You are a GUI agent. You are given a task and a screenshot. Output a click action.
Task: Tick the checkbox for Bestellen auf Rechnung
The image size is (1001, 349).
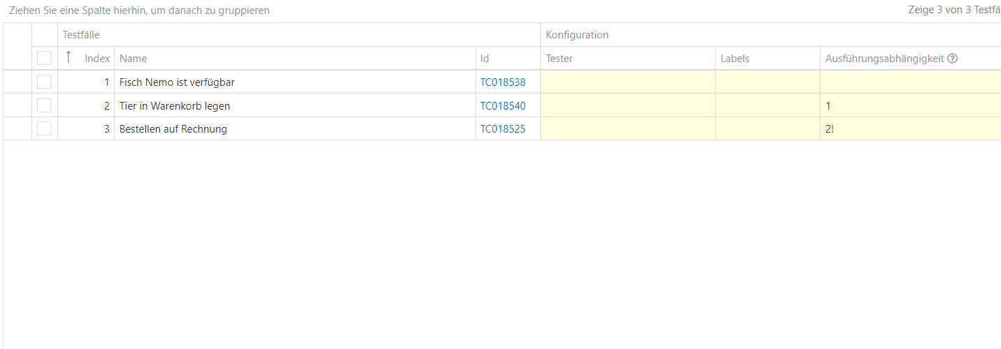44,129
